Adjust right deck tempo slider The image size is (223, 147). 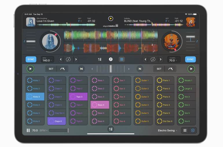click(191, 37)
